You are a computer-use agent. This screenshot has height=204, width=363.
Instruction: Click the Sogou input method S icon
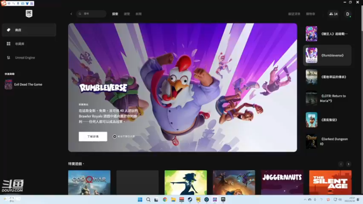[x=4, y=3]
